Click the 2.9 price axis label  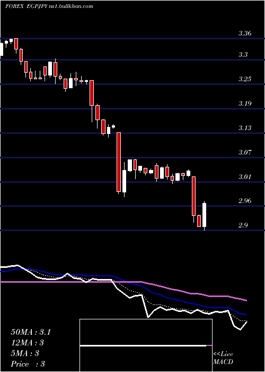pos(243,225)
